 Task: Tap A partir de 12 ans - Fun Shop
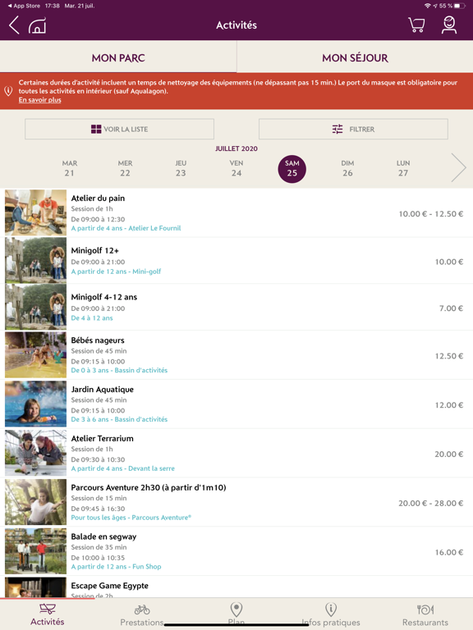(x=116, y=567)
